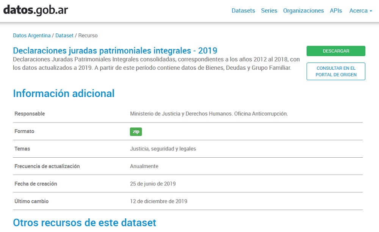
Task: Click the Anualmente update frequency value
Action: [144, 166]
